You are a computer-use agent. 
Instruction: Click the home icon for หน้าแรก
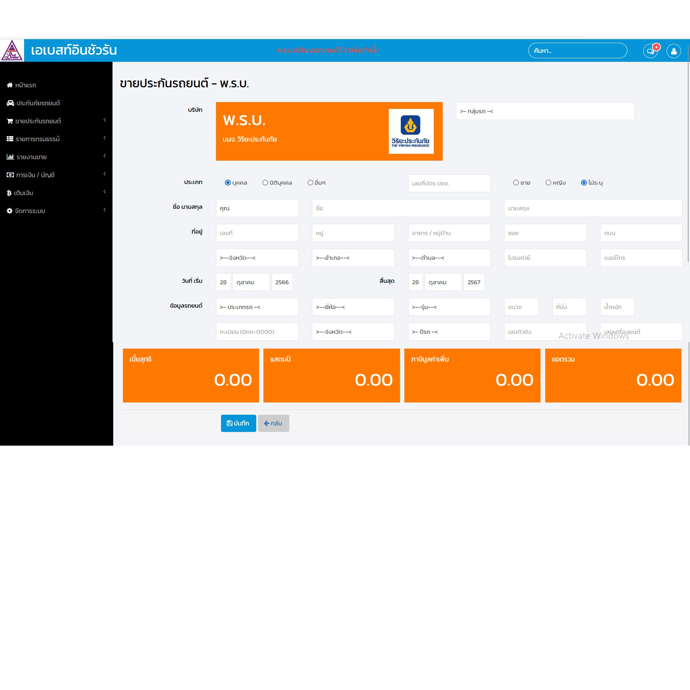(x=10, y=85)
